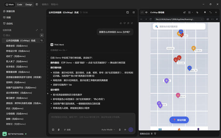Click the share icon in CiviMap preview header

point(184,12)
